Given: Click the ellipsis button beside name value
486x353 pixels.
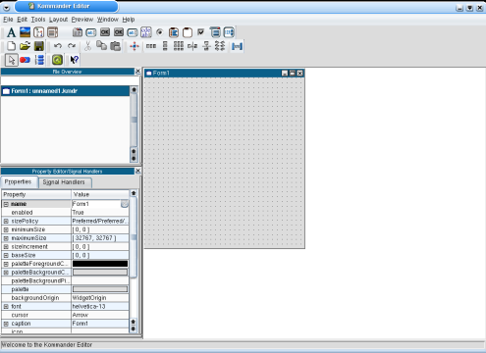Looking at the screenshot, I should [125, 204].
